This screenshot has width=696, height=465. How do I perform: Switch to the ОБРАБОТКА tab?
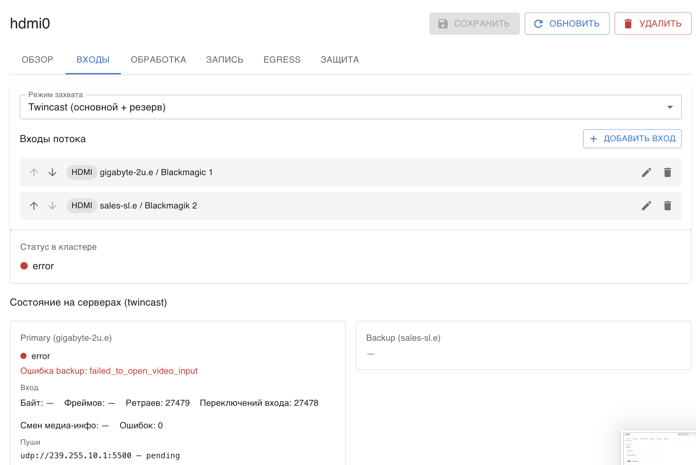tap(159, 60)
